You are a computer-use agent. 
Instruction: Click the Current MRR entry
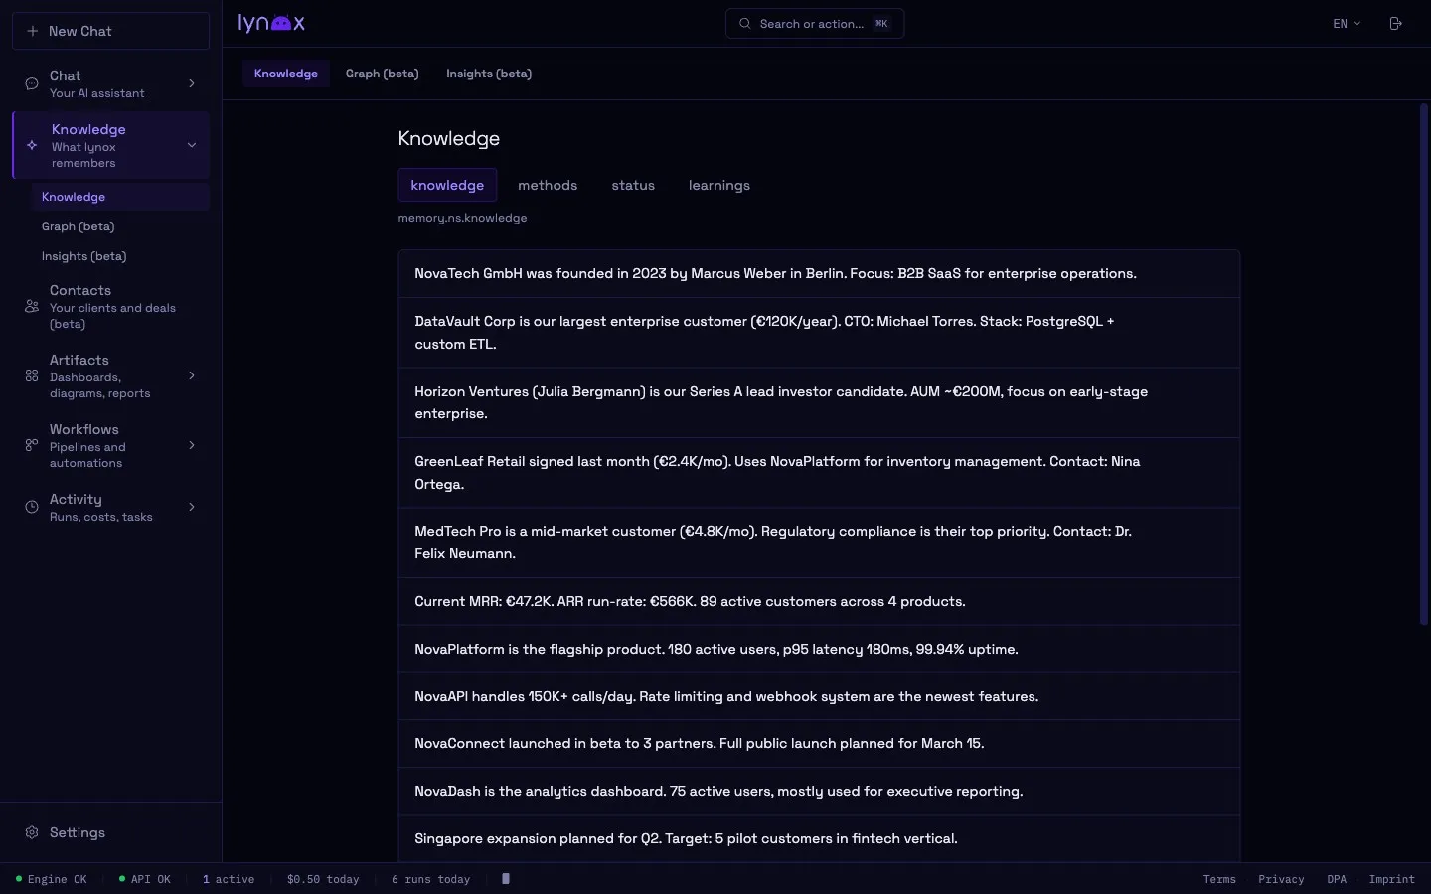819,601
